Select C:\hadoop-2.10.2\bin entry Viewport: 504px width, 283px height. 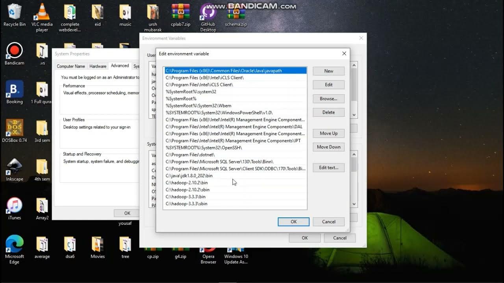(235, 183)
